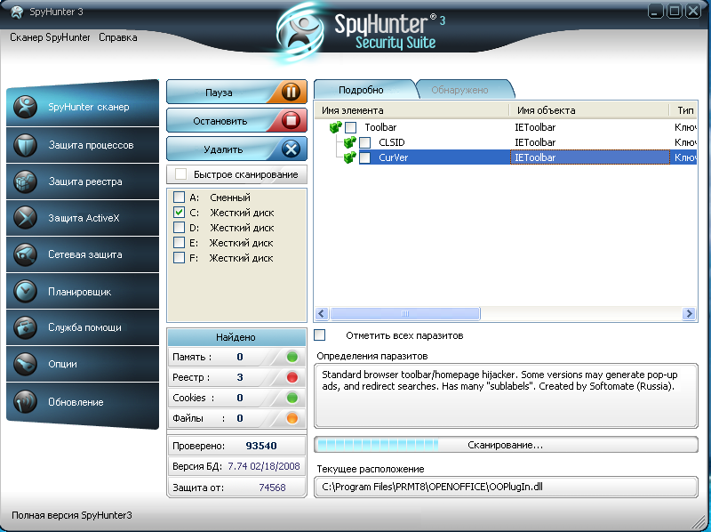Click the parasite definition description box
Viewport: 711px width, 532px height.
coord(506,395)
